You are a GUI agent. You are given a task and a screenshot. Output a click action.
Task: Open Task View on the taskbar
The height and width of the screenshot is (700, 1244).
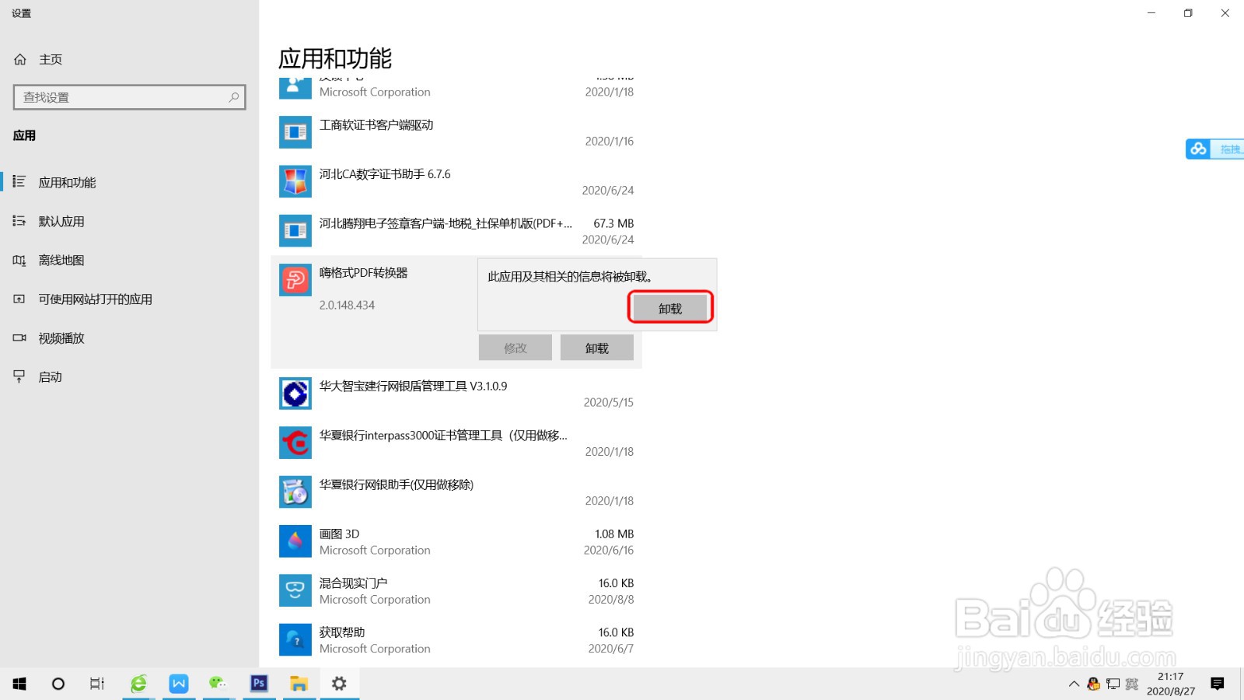(x=97, y=684)
